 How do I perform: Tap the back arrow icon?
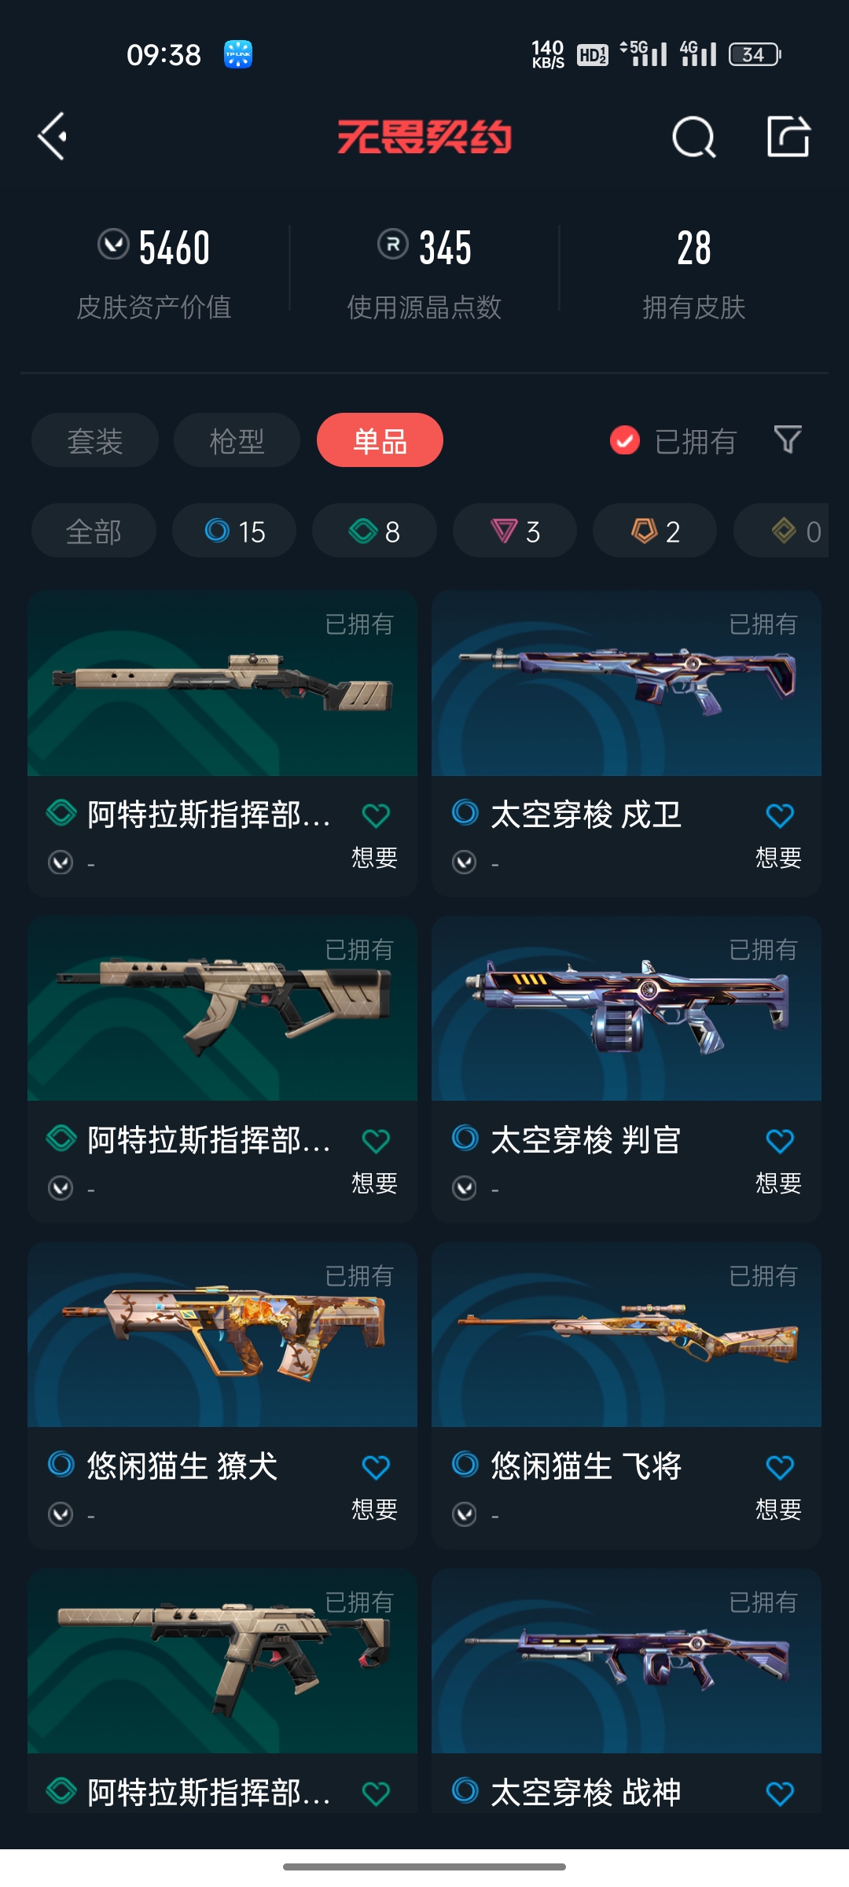coord(53,137)
